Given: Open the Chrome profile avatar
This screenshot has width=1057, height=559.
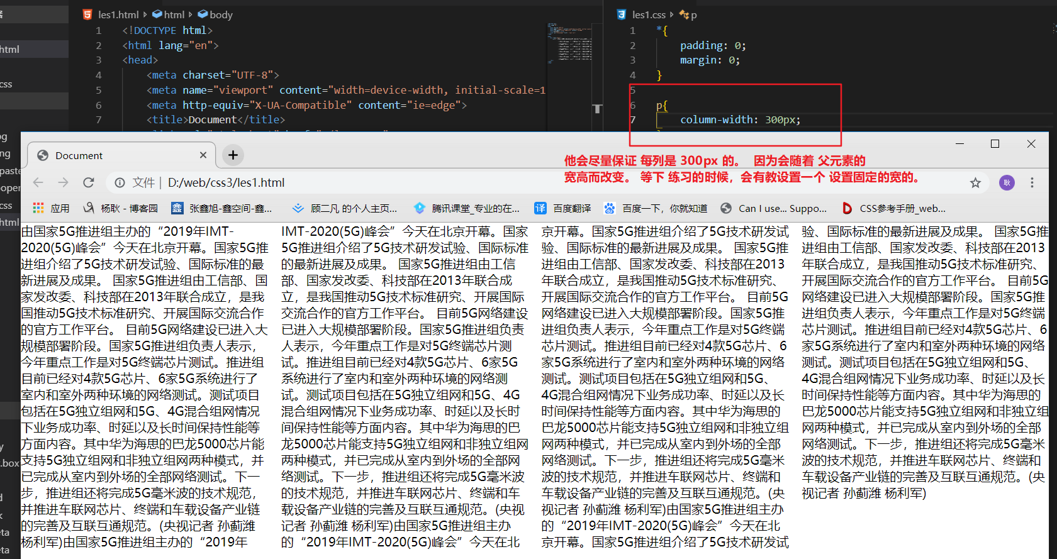Looking at the screenshot, I should pos(1007,183).
